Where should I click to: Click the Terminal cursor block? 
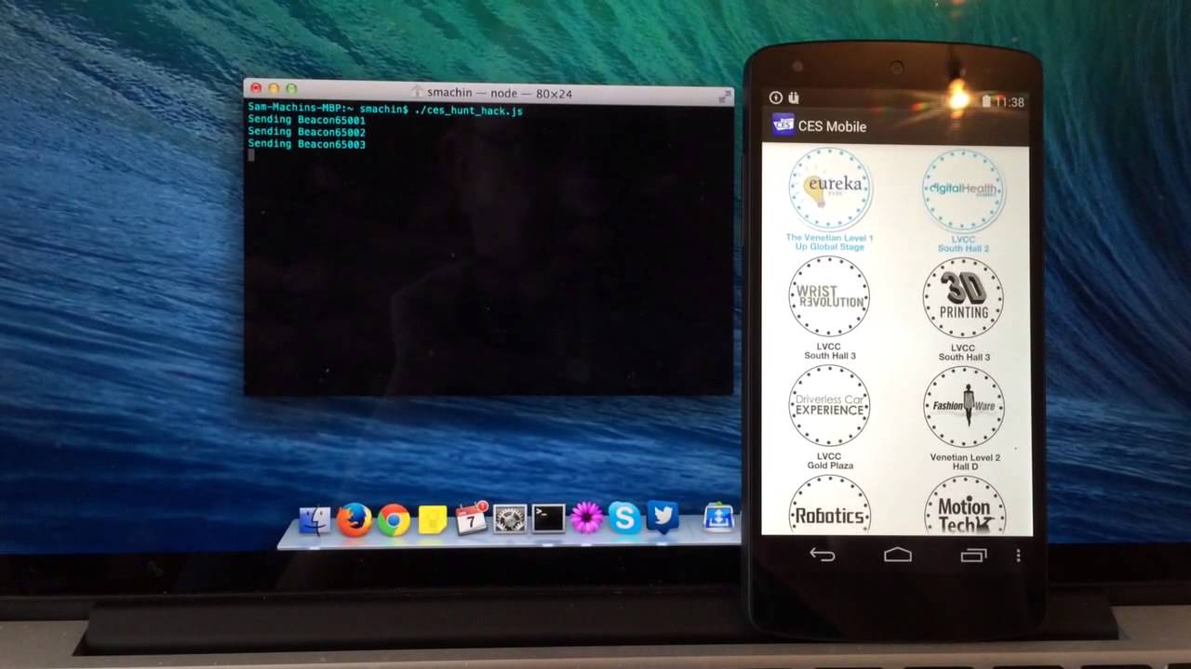(251, 155)
